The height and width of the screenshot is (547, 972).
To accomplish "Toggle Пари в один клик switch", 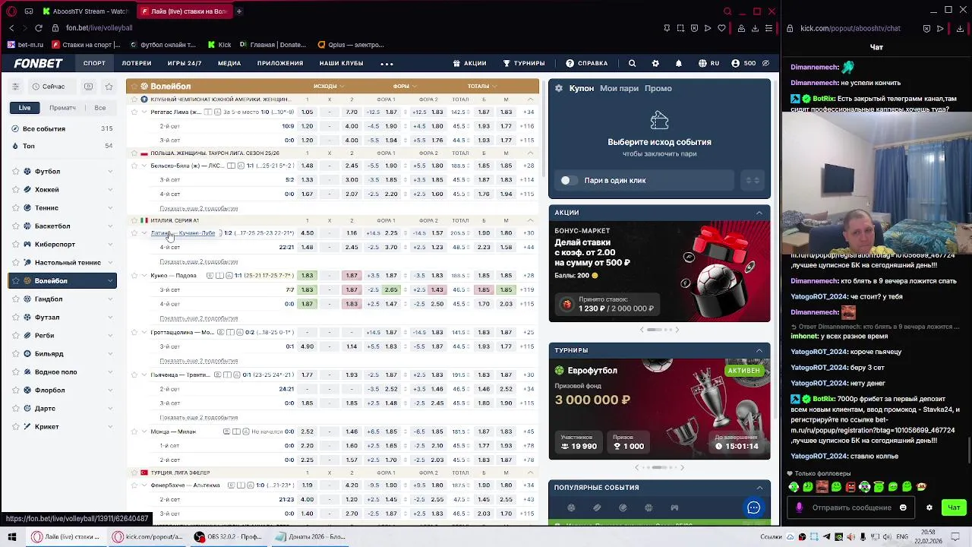I will (568, 180).
